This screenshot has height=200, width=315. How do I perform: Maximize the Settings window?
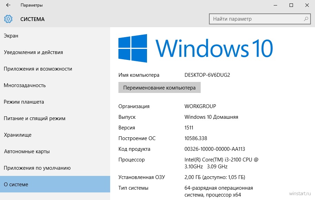tap(291, 5)
